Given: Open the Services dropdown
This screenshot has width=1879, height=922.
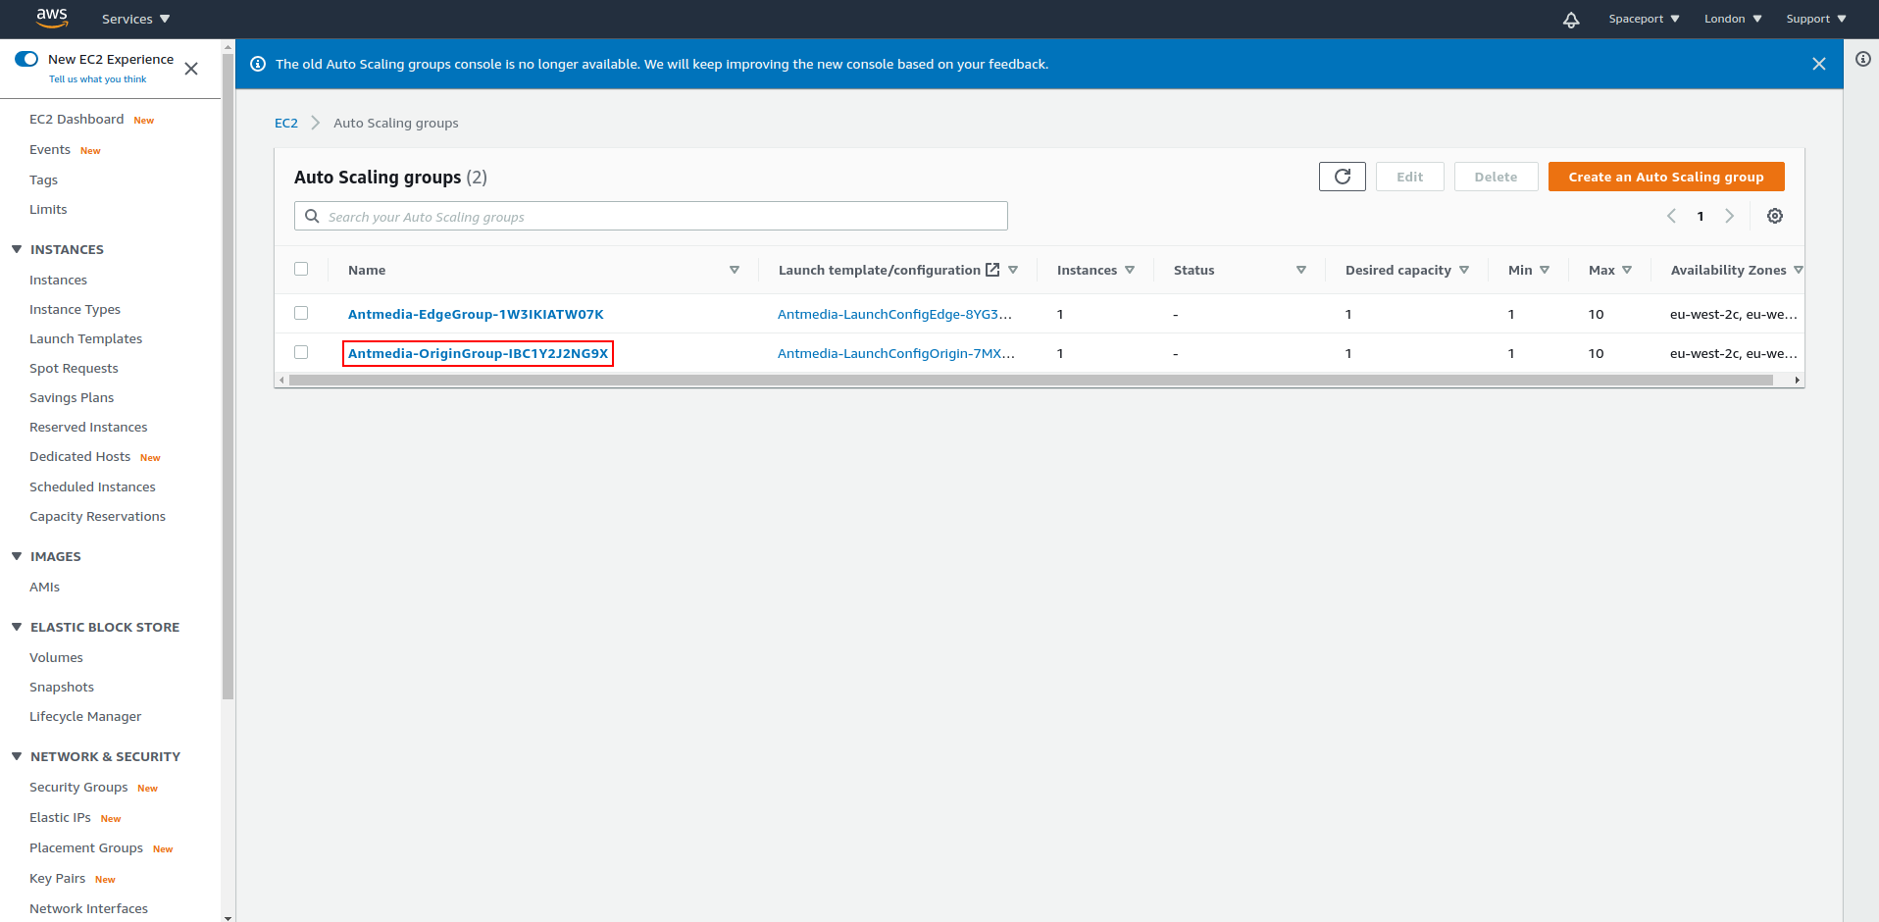Looking at the screenshot, I should point(136,19).
